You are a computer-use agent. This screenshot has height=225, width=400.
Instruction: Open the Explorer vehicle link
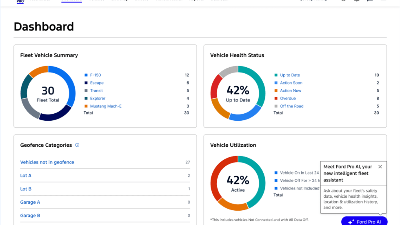(98, 98)
